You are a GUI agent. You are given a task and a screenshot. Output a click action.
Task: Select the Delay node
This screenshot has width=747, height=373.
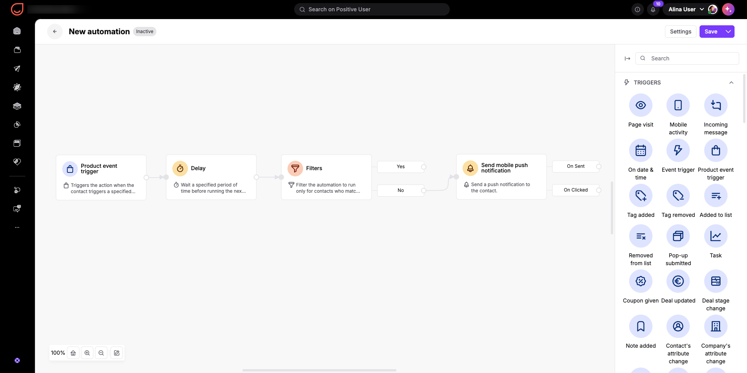(x=211, y=177)
